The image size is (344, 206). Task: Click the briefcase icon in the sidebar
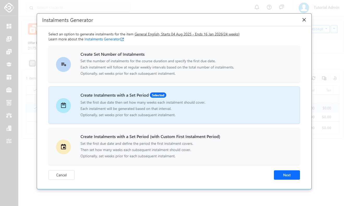click(9, 90)
